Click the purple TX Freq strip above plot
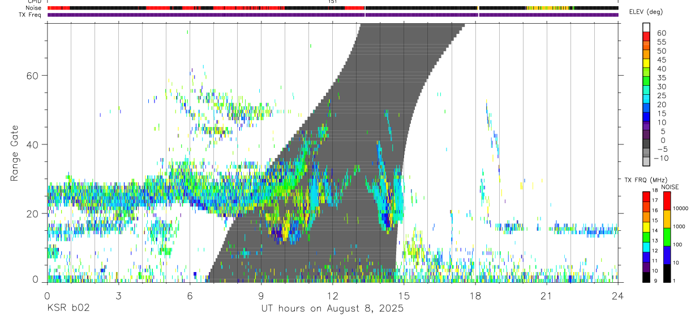This screenshot has width=695, height=320. [333, 15]
